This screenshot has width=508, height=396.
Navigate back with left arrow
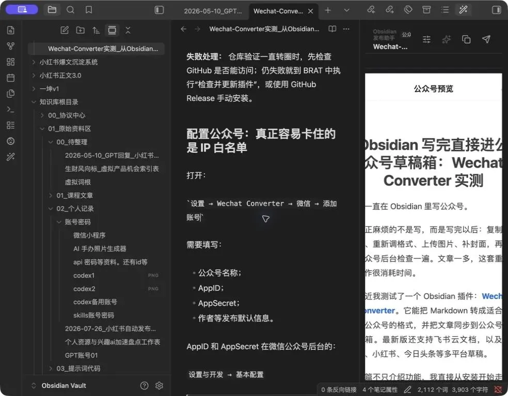(184, 29)
